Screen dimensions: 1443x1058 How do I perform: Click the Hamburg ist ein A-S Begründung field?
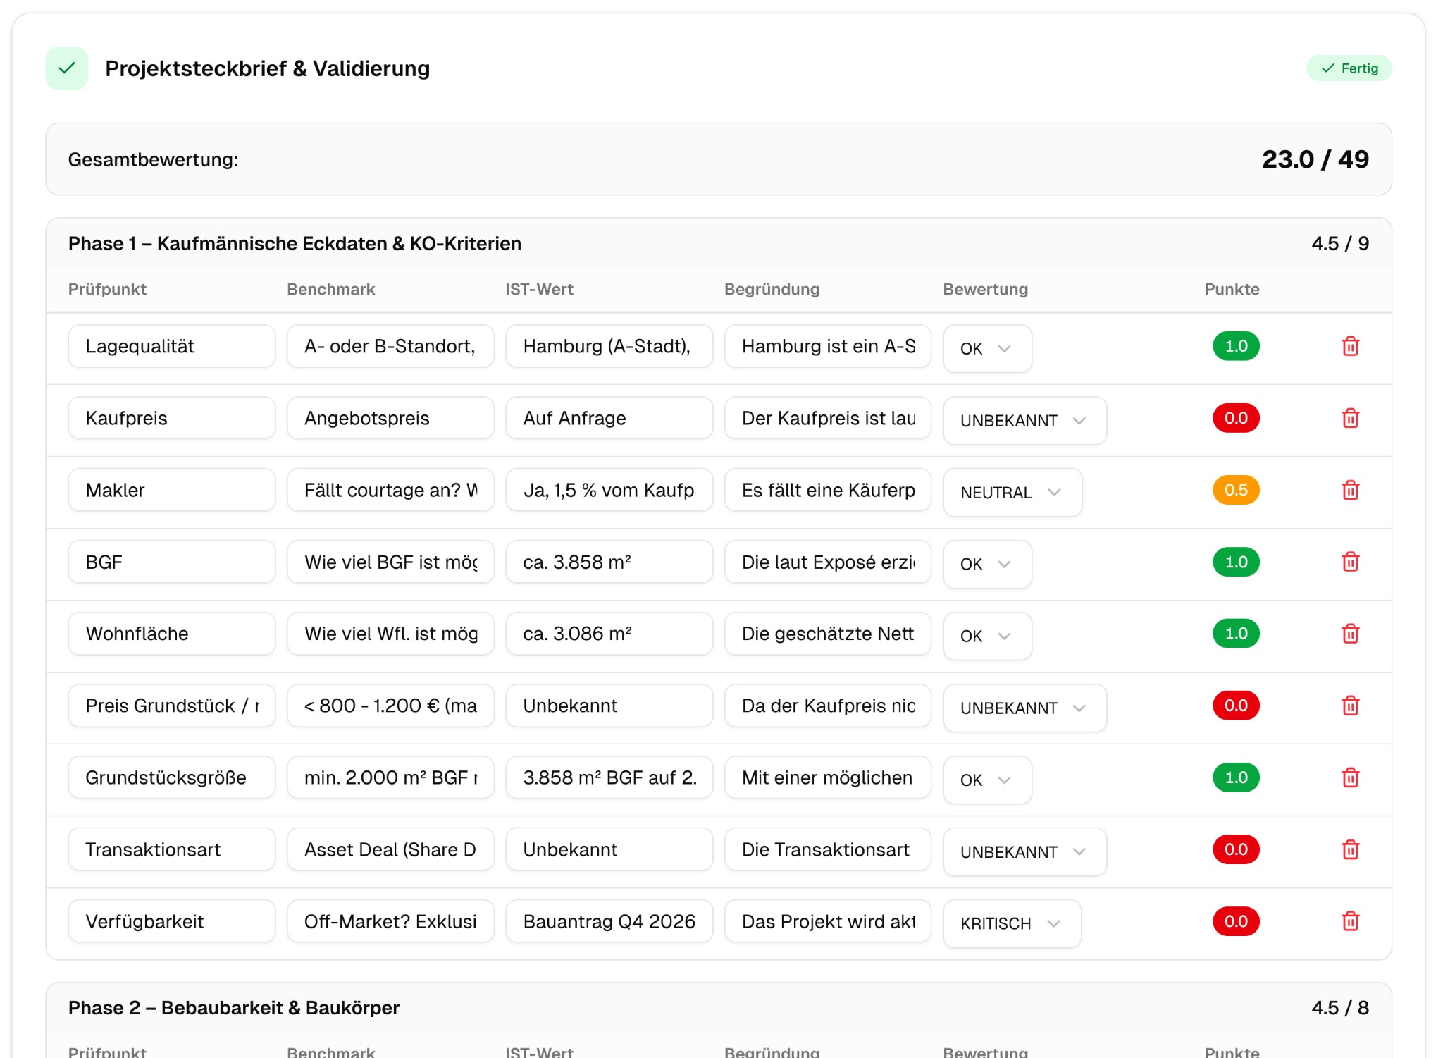[x=827, y=346]
